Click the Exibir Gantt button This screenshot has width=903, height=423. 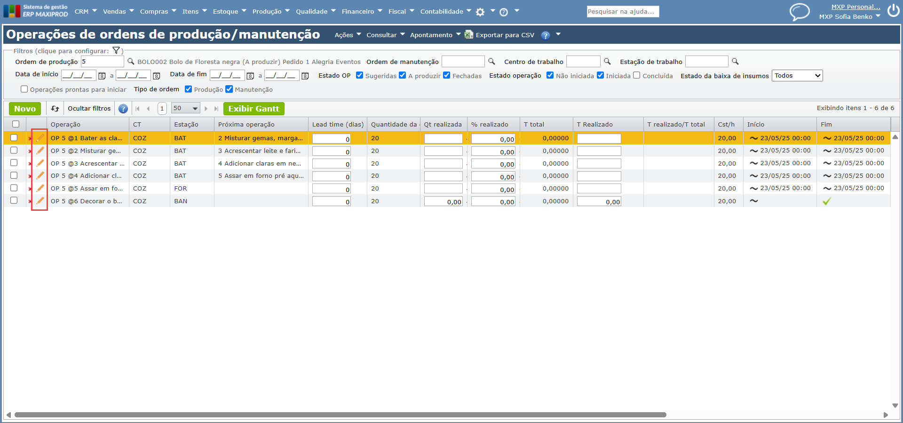point(253,109)
